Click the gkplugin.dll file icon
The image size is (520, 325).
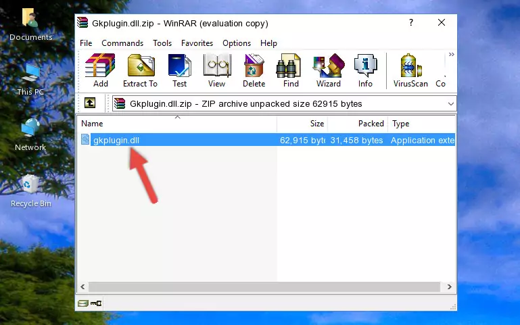[x=85, y=139]
